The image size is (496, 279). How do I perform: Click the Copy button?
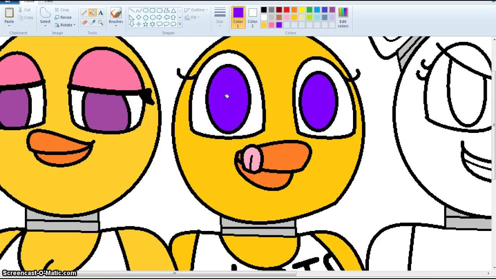(x=26, y=17)
